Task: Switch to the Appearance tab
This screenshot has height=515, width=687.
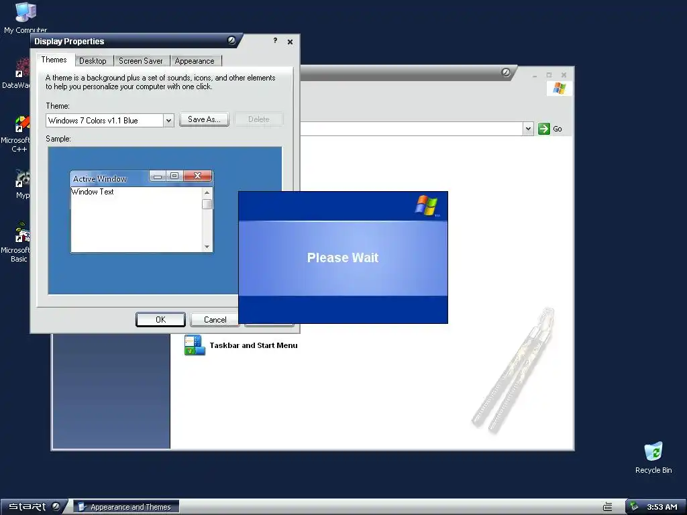Action: (195, 61)
